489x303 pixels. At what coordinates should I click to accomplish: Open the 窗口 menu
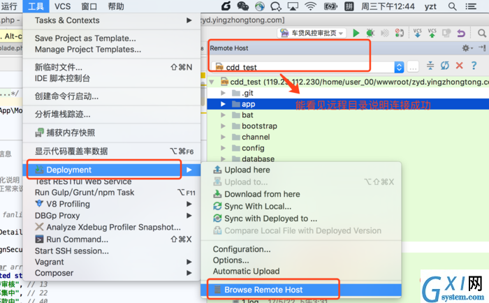89,6
